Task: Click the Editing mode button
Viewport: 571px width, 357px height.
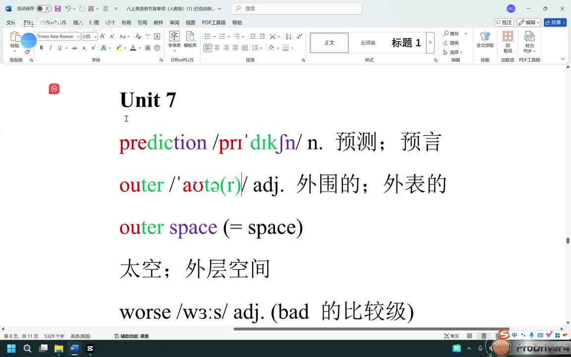Action: point(529,23)
